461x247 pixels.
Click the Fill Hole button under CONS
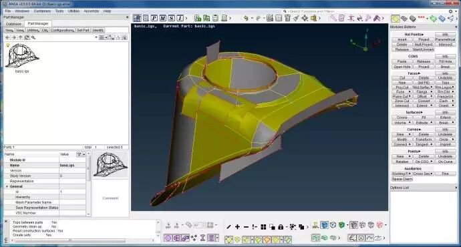446,61
